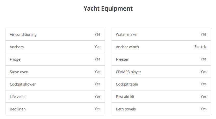This screenshot has width=216, height=119.
Task: Select the Cockpit table row
Action: [161, 84]
